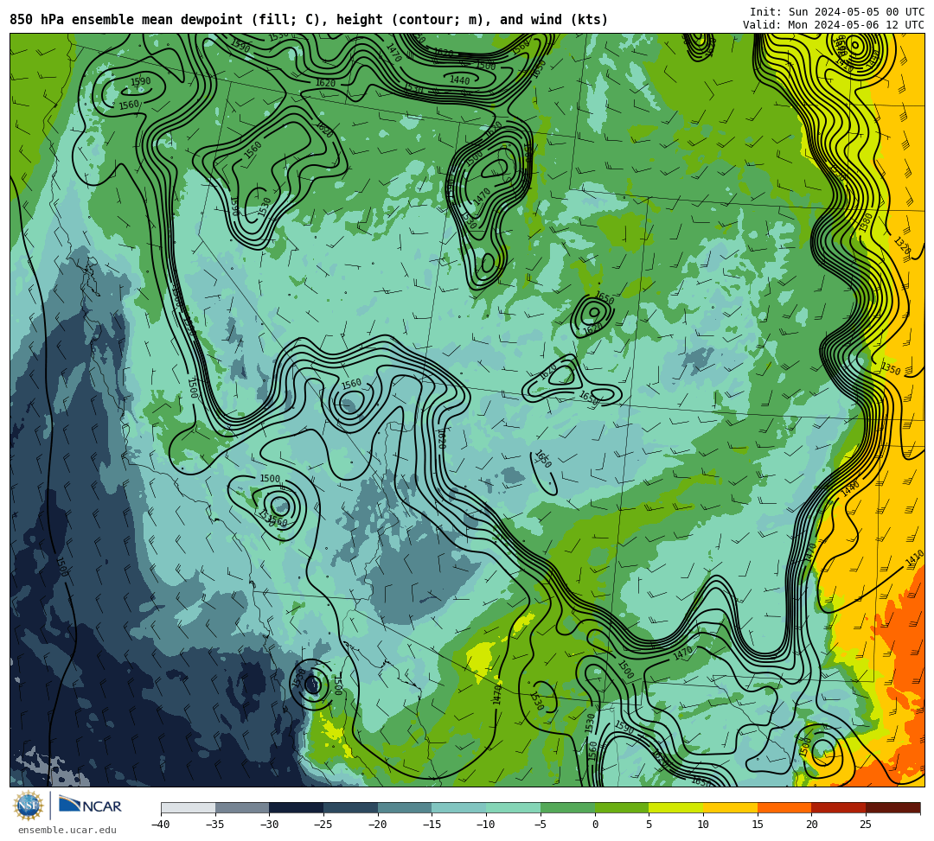Pick the dark red 20 to 25 color segment
Screen dimensions: 934x841
(x=839, y=807)
